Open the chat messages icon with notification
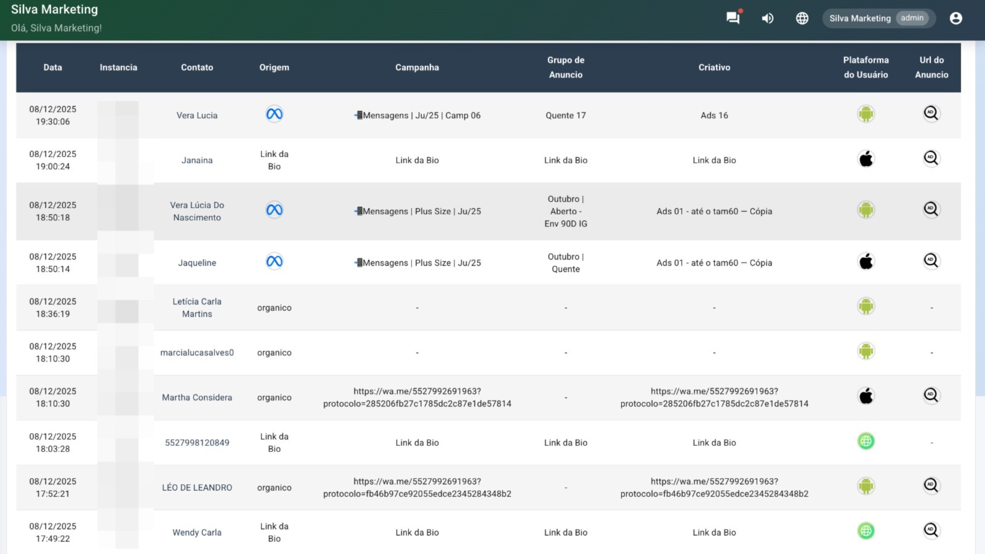The height and width of the screenshot is (554, 985). tap(733, 18)
